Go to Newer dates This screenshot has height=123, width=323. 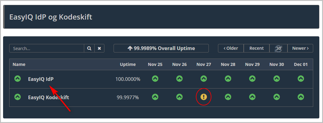pyautogui.click(x=300, y=48)
